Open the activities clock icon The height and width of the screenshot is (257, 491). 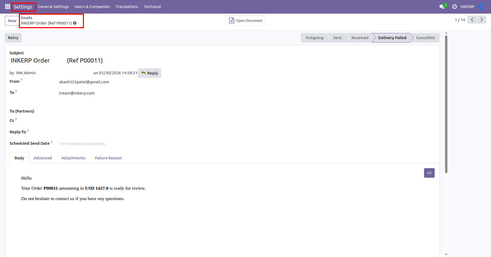pyautogui.click(x=455, y=7)
